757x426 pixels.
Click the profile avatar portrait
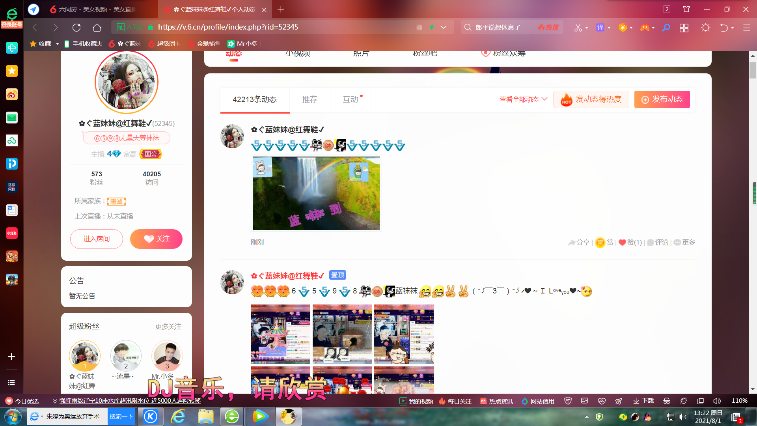127,82
